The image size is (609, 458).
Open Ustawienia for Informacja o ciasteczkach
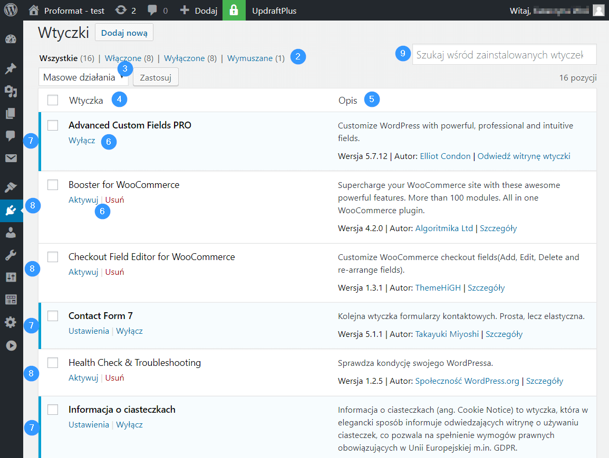coord(89,425)
